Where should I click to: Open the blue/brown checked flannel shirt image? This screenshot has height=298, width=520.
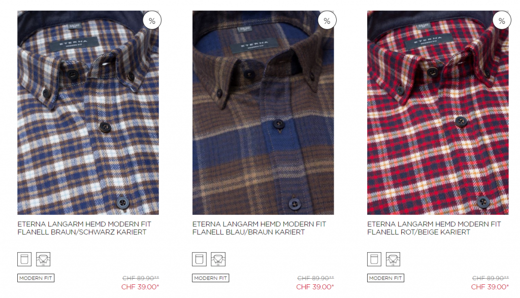[x=263, y=113]
